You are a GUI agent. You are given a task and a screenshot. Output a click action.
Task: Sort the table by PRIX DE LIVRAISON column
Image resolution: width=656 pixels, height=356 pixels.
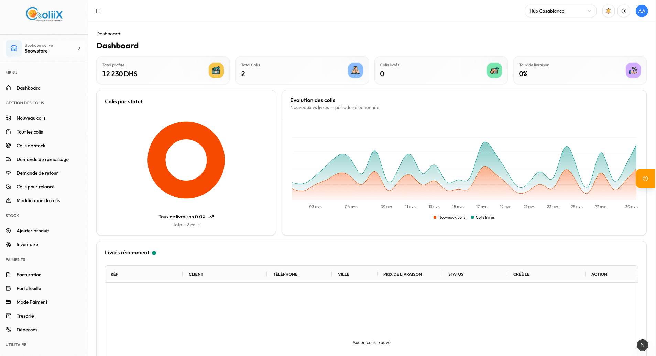pyautogui.click(x=402, y=274)
